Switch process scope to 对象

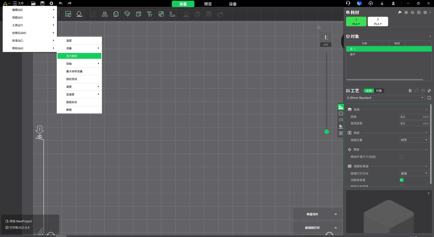(x=379, y=91)
